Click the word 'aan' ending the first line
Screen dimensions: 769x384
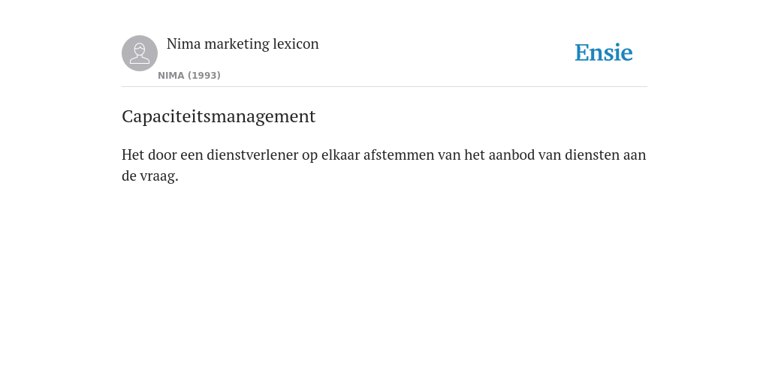tap(635, 154)
